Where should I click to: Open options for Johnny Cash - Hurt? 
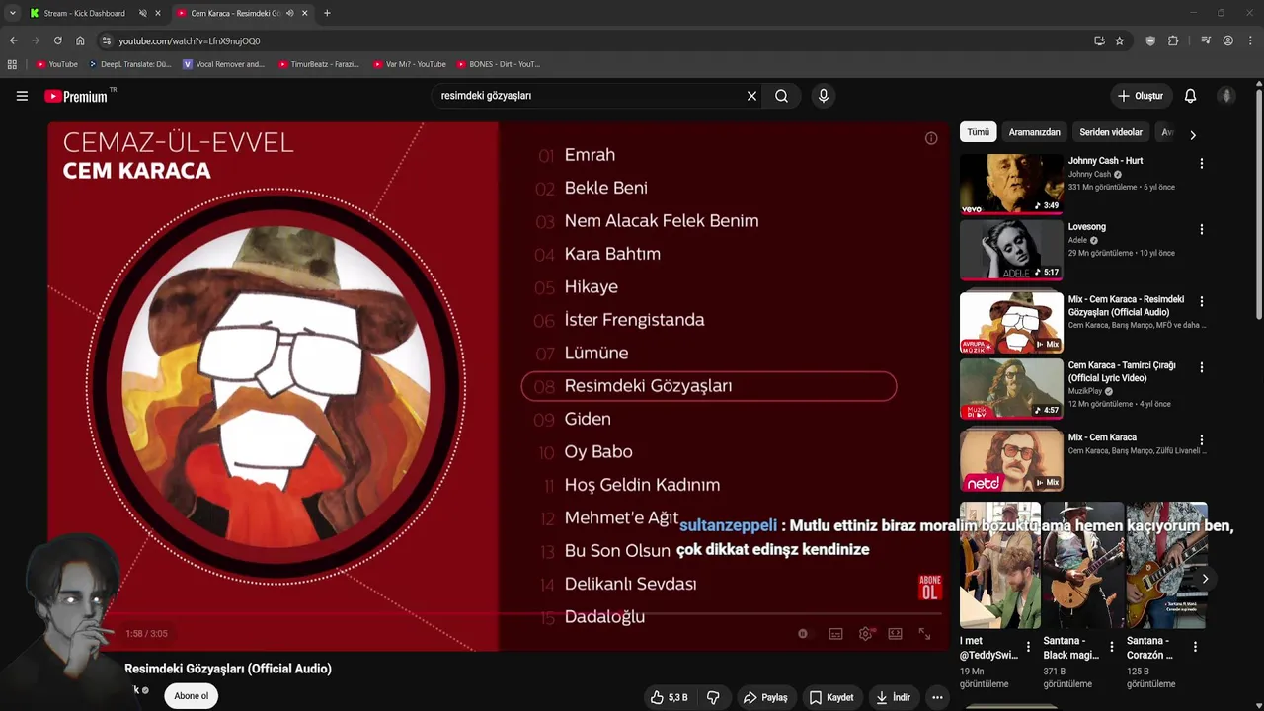[x=1202, y=163]
